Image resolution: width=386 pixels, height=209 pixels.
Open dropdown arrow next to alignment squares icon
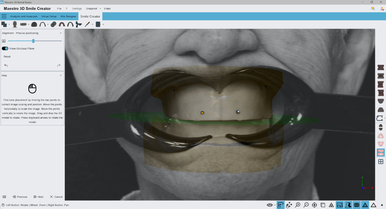(9, 24)
